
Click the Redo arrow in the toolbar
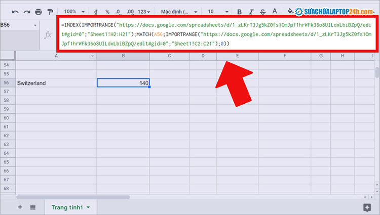27,11
